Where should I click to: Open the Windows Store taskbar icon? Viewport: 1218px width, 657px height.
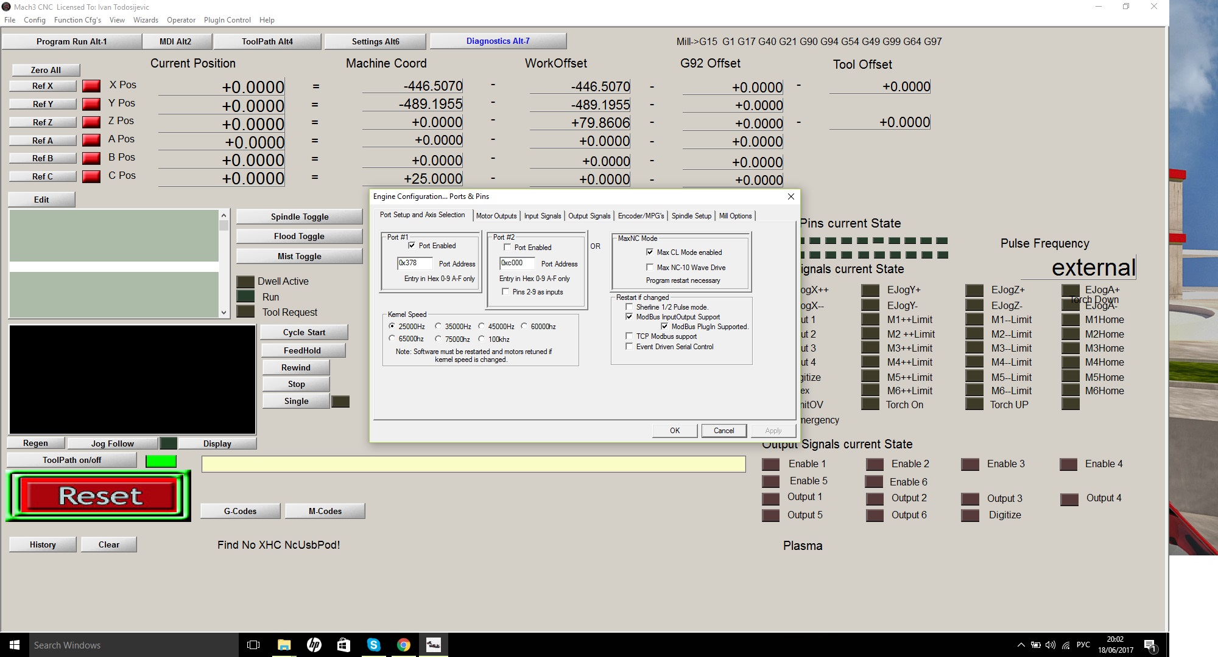tap(343, 645)
